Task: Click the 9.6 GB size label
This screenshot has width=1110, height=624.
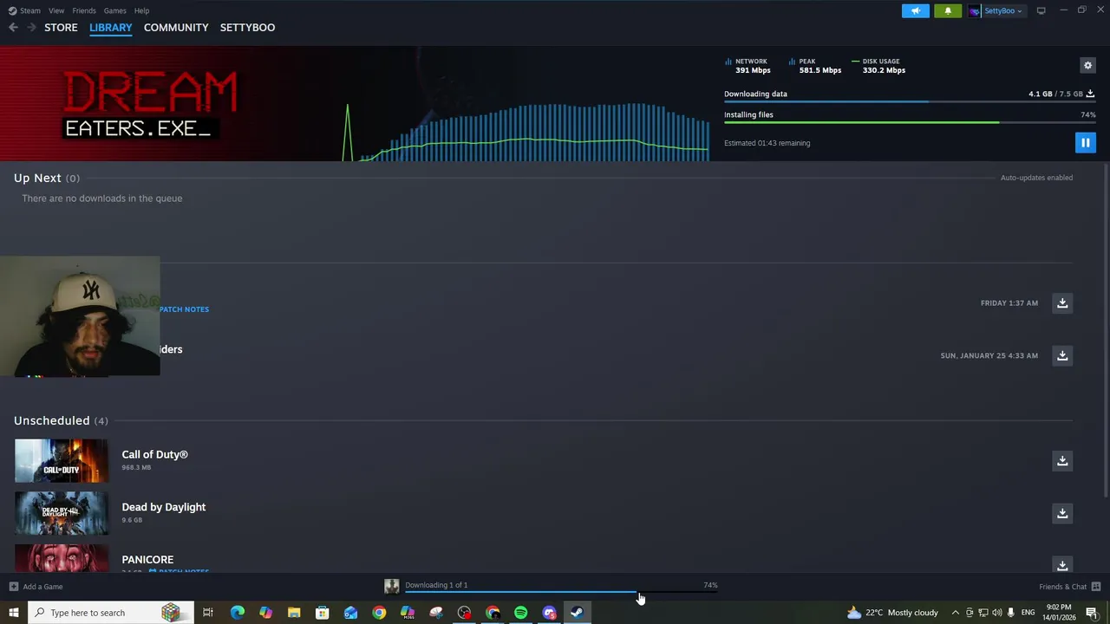Action: click(132, 520)
